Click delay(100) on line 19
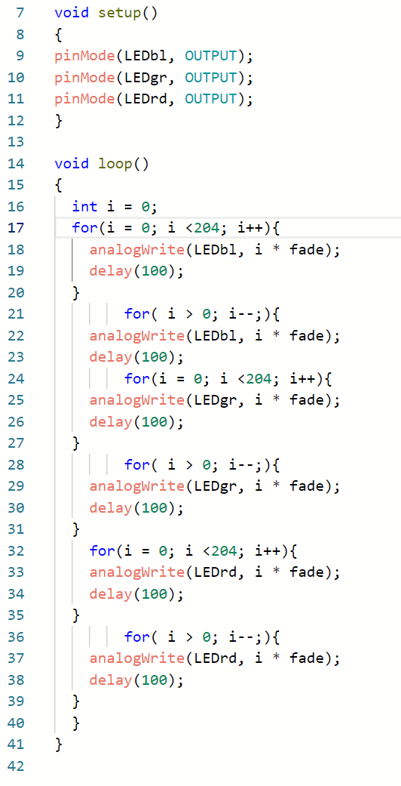Viewport: 401px width, 786px height. click(x=136, y=271)
